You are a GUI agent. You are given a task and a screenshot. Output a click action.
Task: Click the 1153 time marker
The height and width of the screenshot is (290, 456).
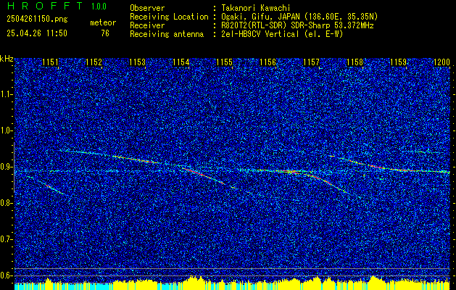tap(137, 62)
